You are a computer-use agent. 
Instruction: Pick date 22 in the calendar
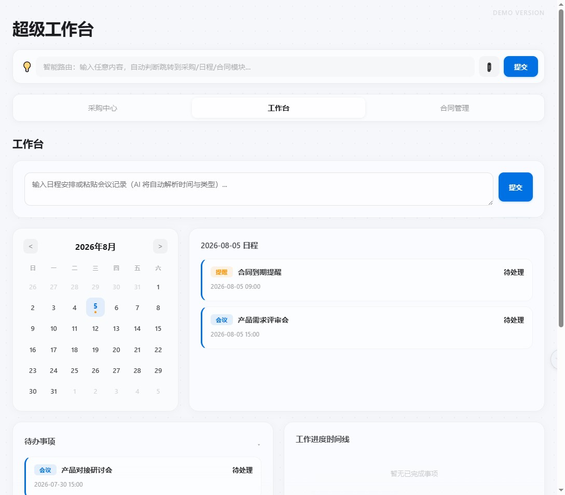pos(158,350)
